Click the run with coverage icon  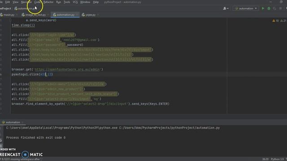pos(274,8)
